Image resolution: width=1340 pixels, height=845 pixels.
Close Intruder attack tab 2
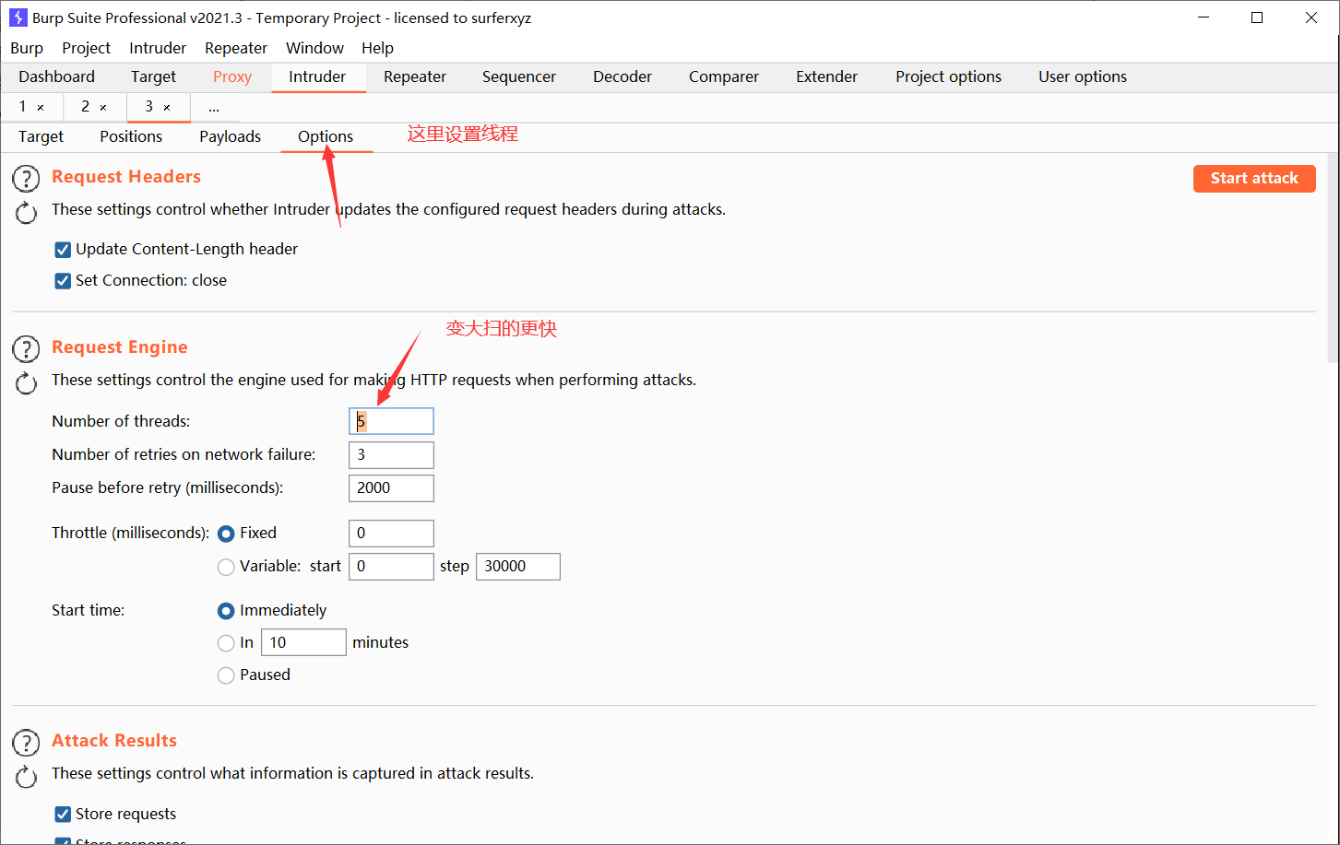103,108
